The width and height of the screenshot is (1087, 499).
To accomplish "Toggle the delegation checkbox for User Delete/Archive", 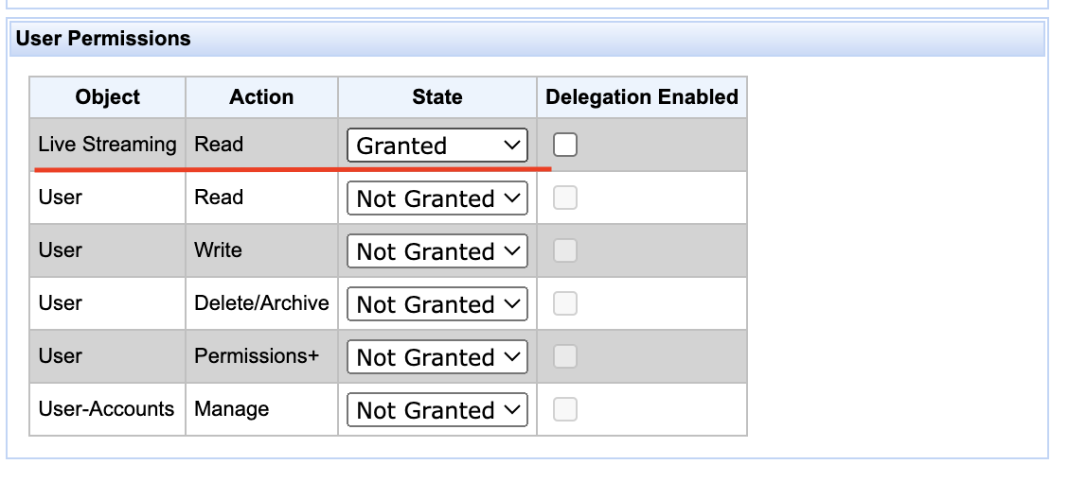I will pos(565,303).
